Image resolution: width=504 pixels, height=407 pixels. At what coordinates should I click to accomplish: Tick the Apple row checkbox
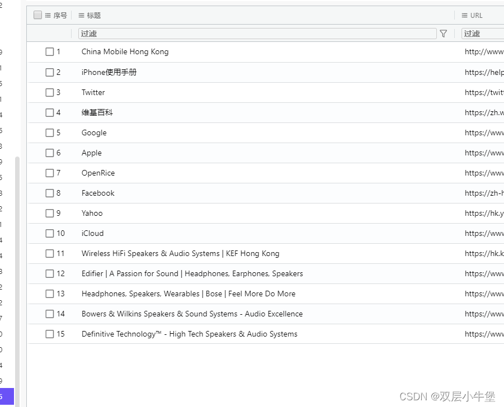49,153
